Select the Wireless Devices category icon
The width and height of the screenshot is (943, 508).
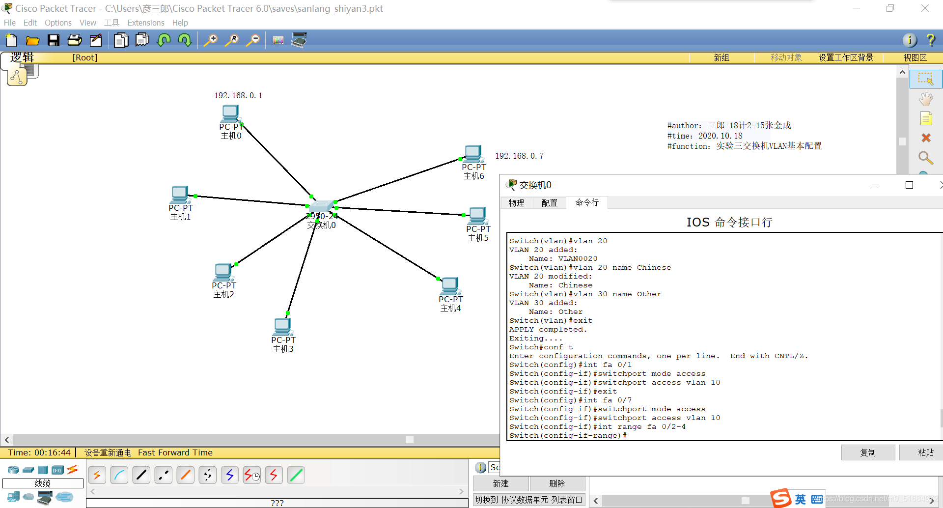(58, 470)
